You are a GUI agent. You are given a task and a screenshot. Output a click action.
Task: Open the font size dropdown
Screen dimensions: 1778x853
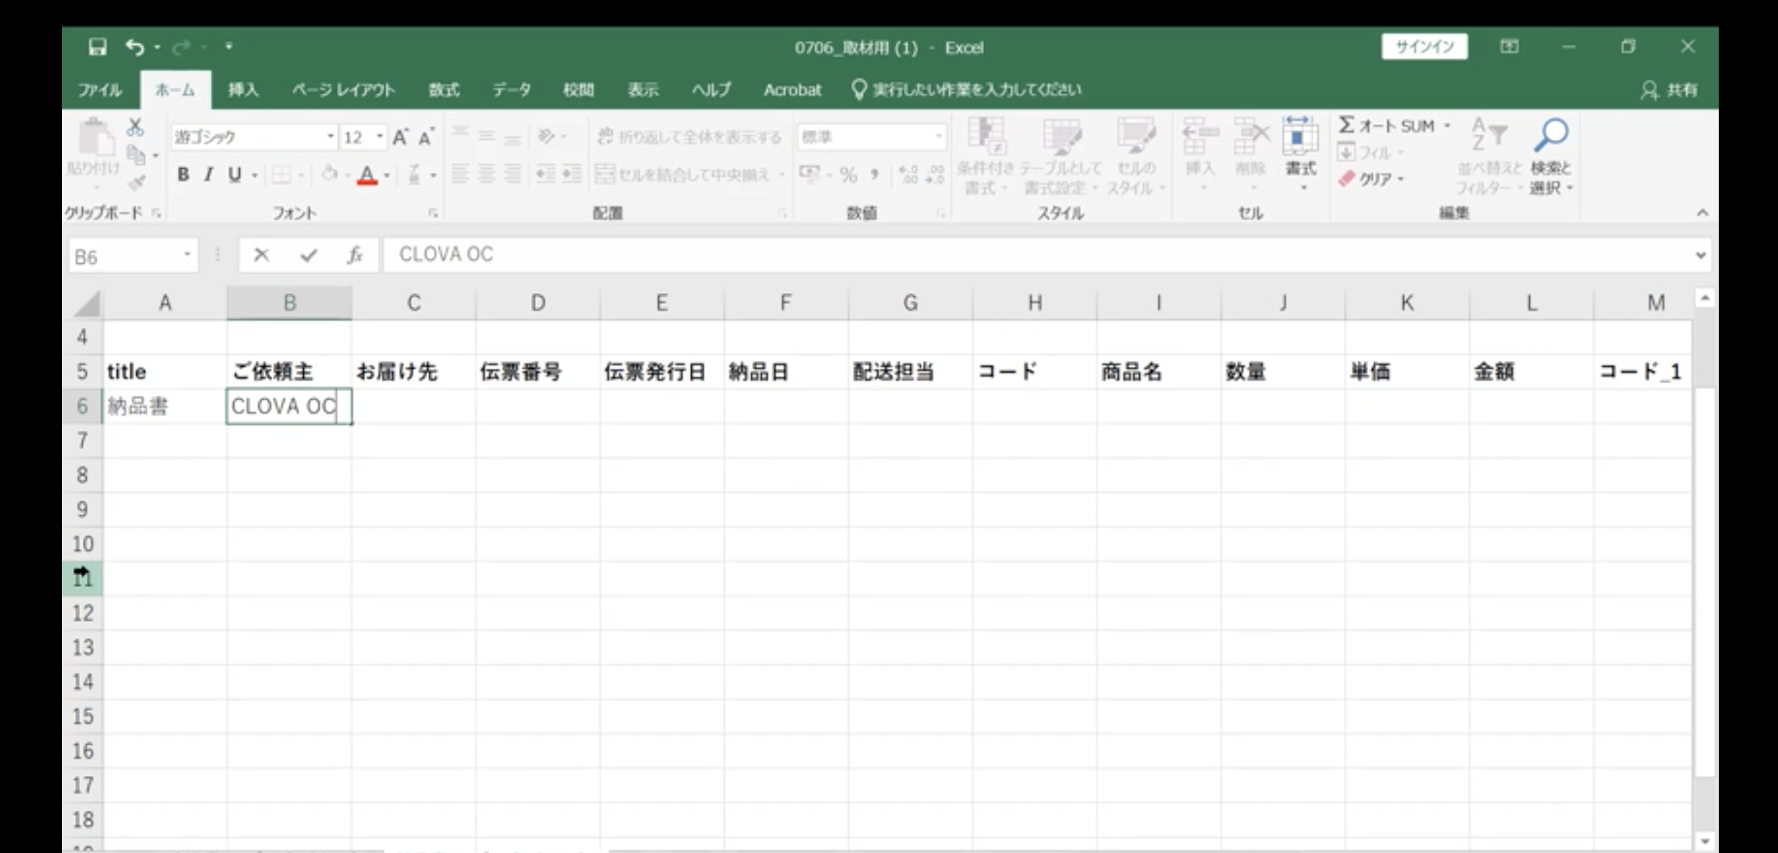pos(379,136)
